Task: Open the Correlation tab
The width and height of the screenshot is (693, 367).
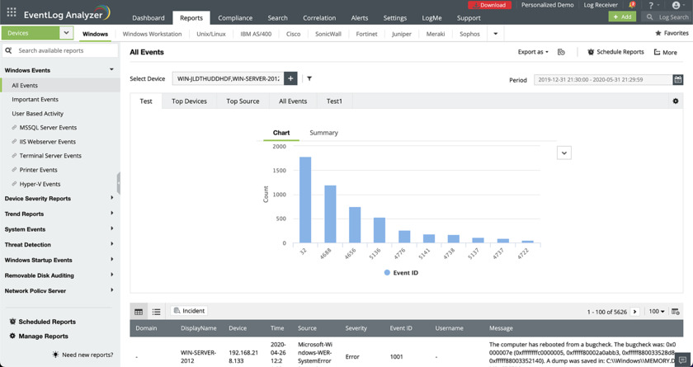Action: click(319, 18)
